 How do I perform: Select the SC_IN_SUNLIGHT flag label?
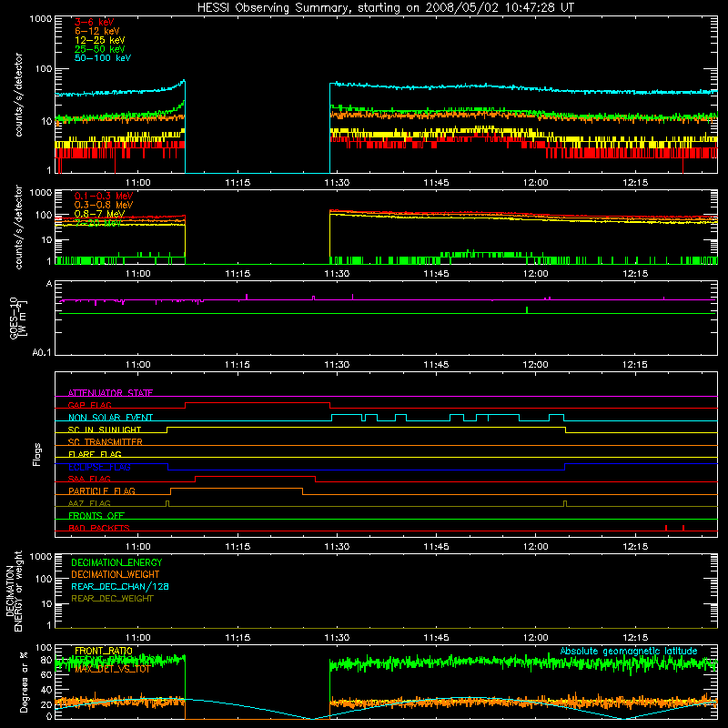[105, 430]
